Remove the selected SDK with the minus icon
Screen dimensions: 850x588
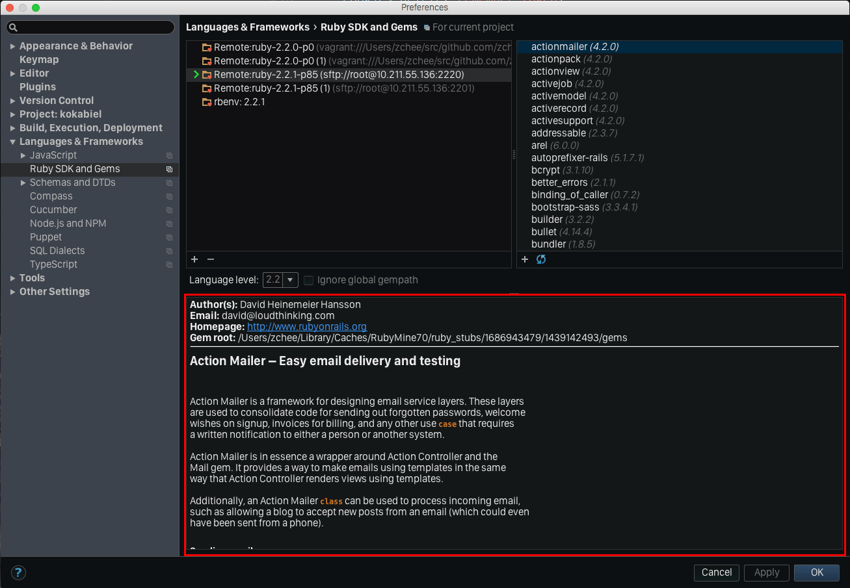(x=211, y=259)
